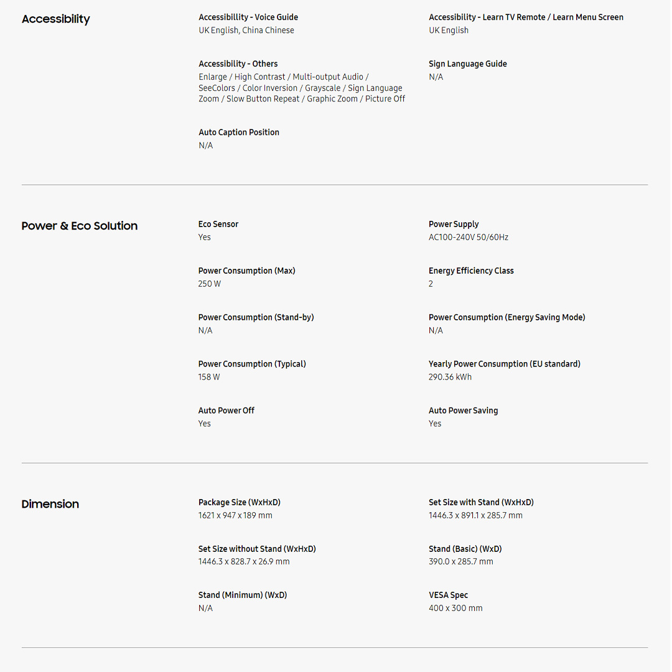Click the Auto Caption Position label
This screenshot has width=672, height=672.
239,133
